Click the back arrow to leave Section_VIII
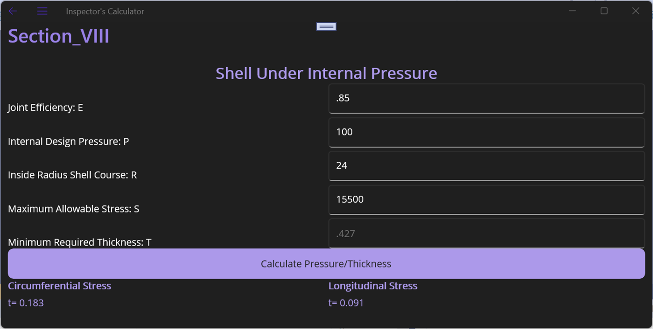653x329 pixels. tap(13, 11)
